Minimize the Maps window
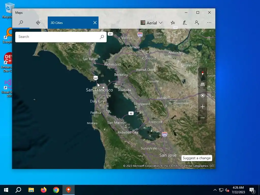 (x=186, y=13)
